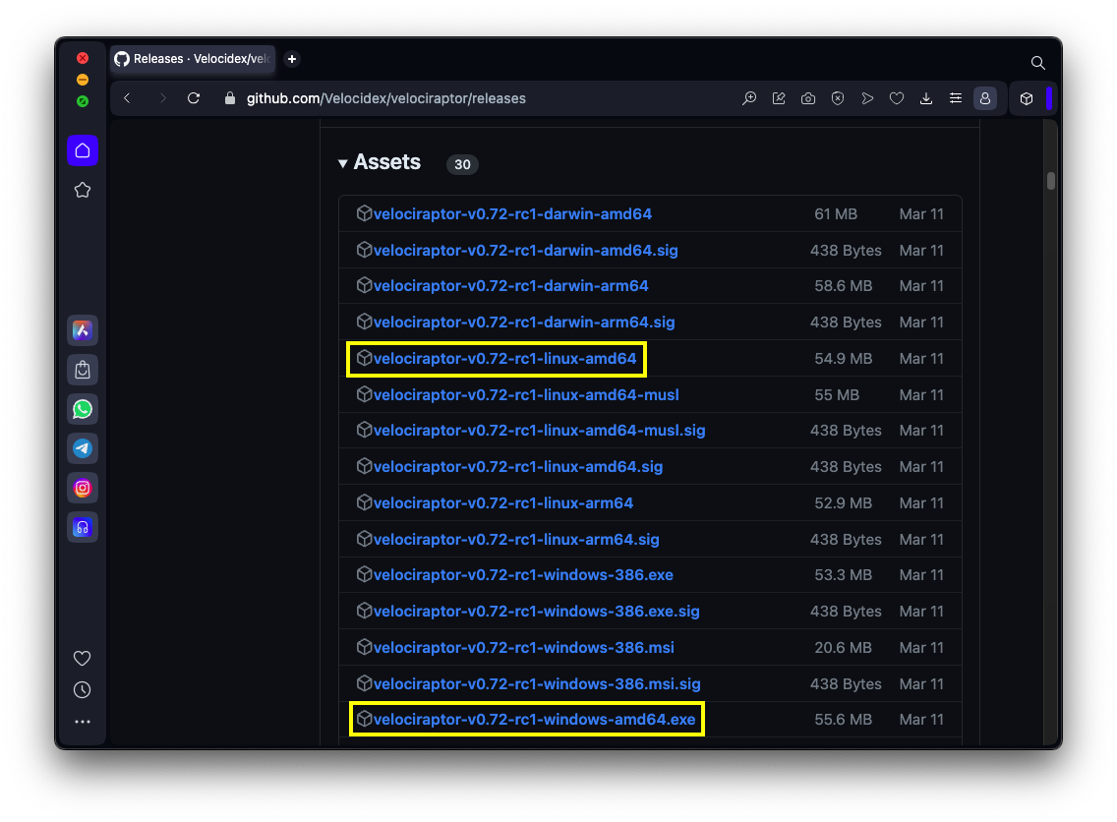Download velociraptor-v0.72-rc1-windows-386.exe.sig
1117x822 pixels.
537,612
